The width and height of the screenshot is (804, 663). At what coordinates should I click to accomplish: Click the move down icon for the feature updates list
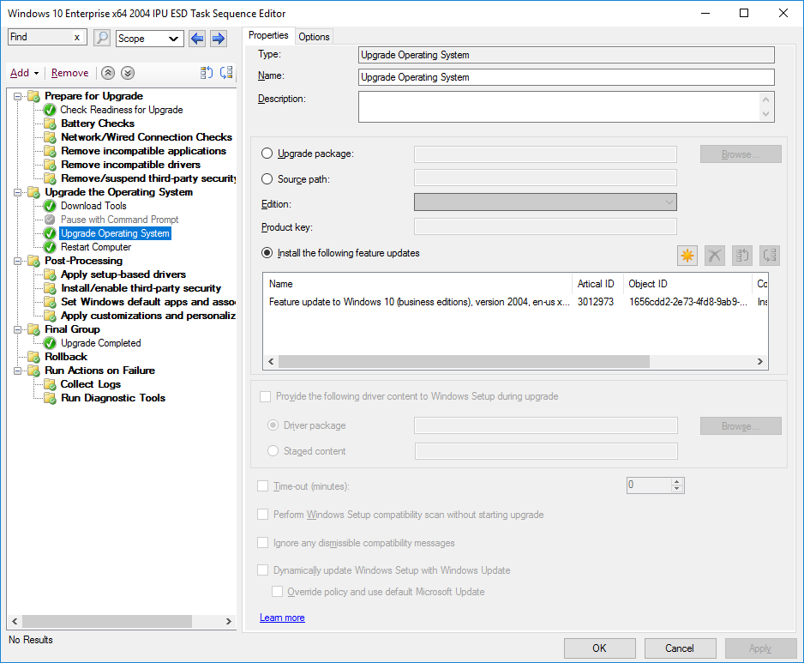coord(770,256)
